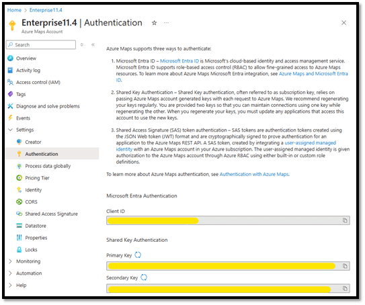Select Diagnose and solve problems
Image resolution: width=365 pixels, height=305 pixels.
click(48, 106)
